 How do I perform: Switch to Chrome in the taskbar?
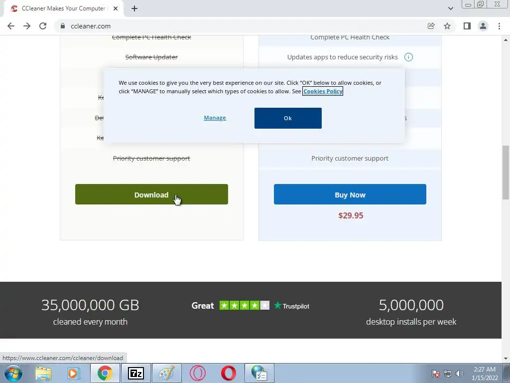(105, 373)
